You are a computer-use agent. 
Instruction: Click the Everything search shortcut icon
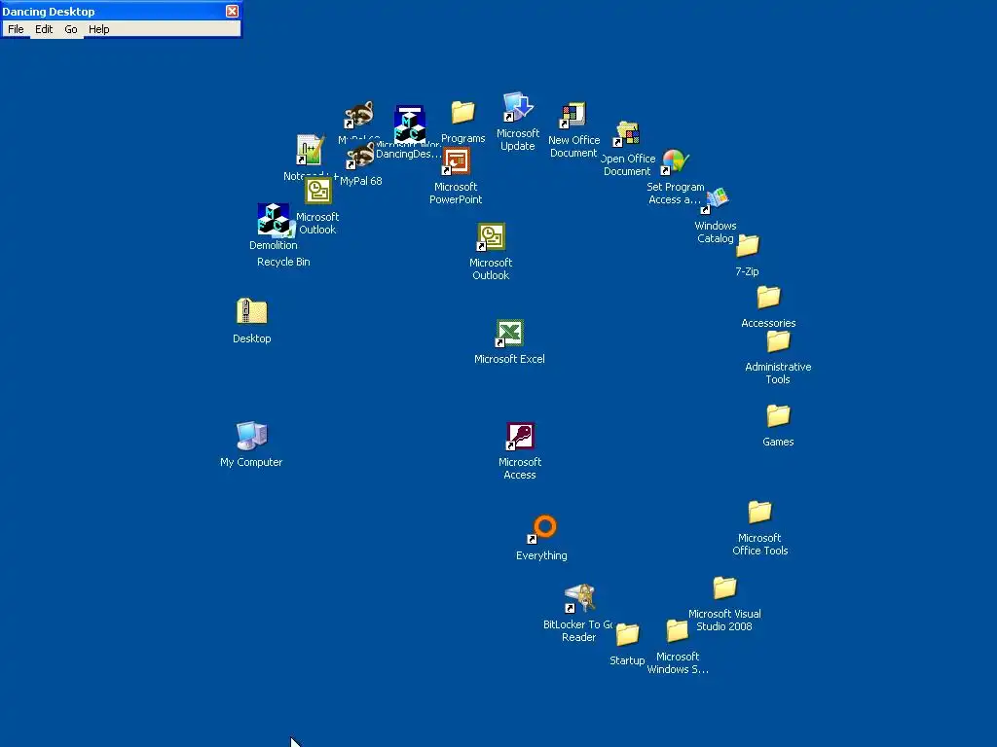click(x=542, y=529)
